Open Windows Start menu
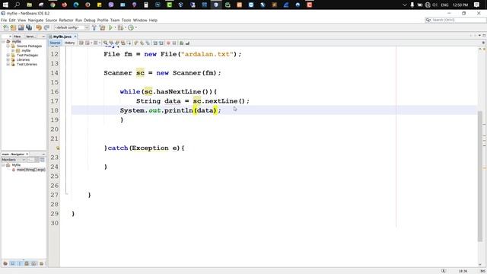The width and height of the screenshot is (487, 274). tap(5, 5)
